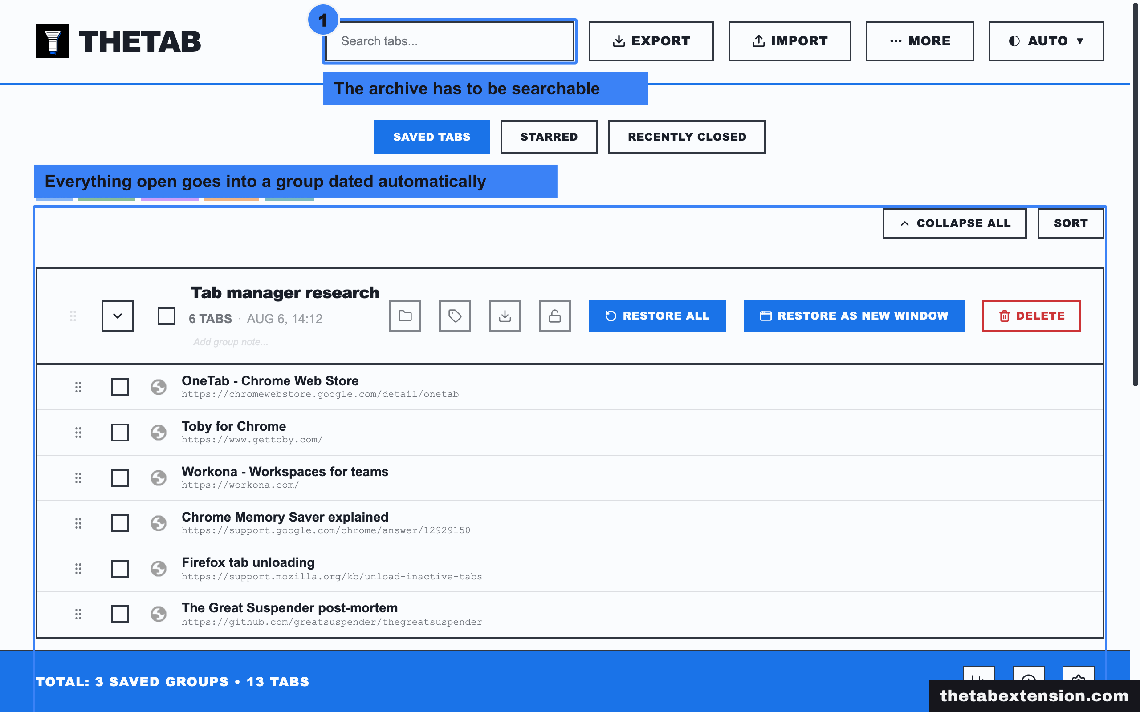
Task: Click the globe favicon of Chrome Memory Saver explained
Action: pyautogui.click(x=159, y=523)
